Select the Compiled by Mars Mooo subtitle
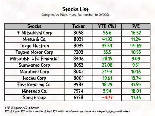Screen dimensions: 155x116 coord(75,15)
